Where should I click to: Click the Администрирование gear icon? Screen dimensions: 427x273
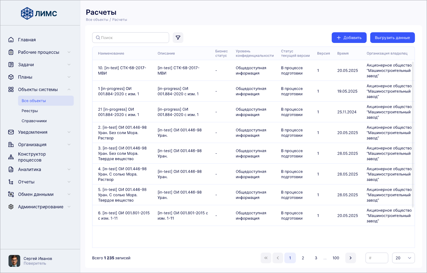pyautogui.click(x=11, y=207)
